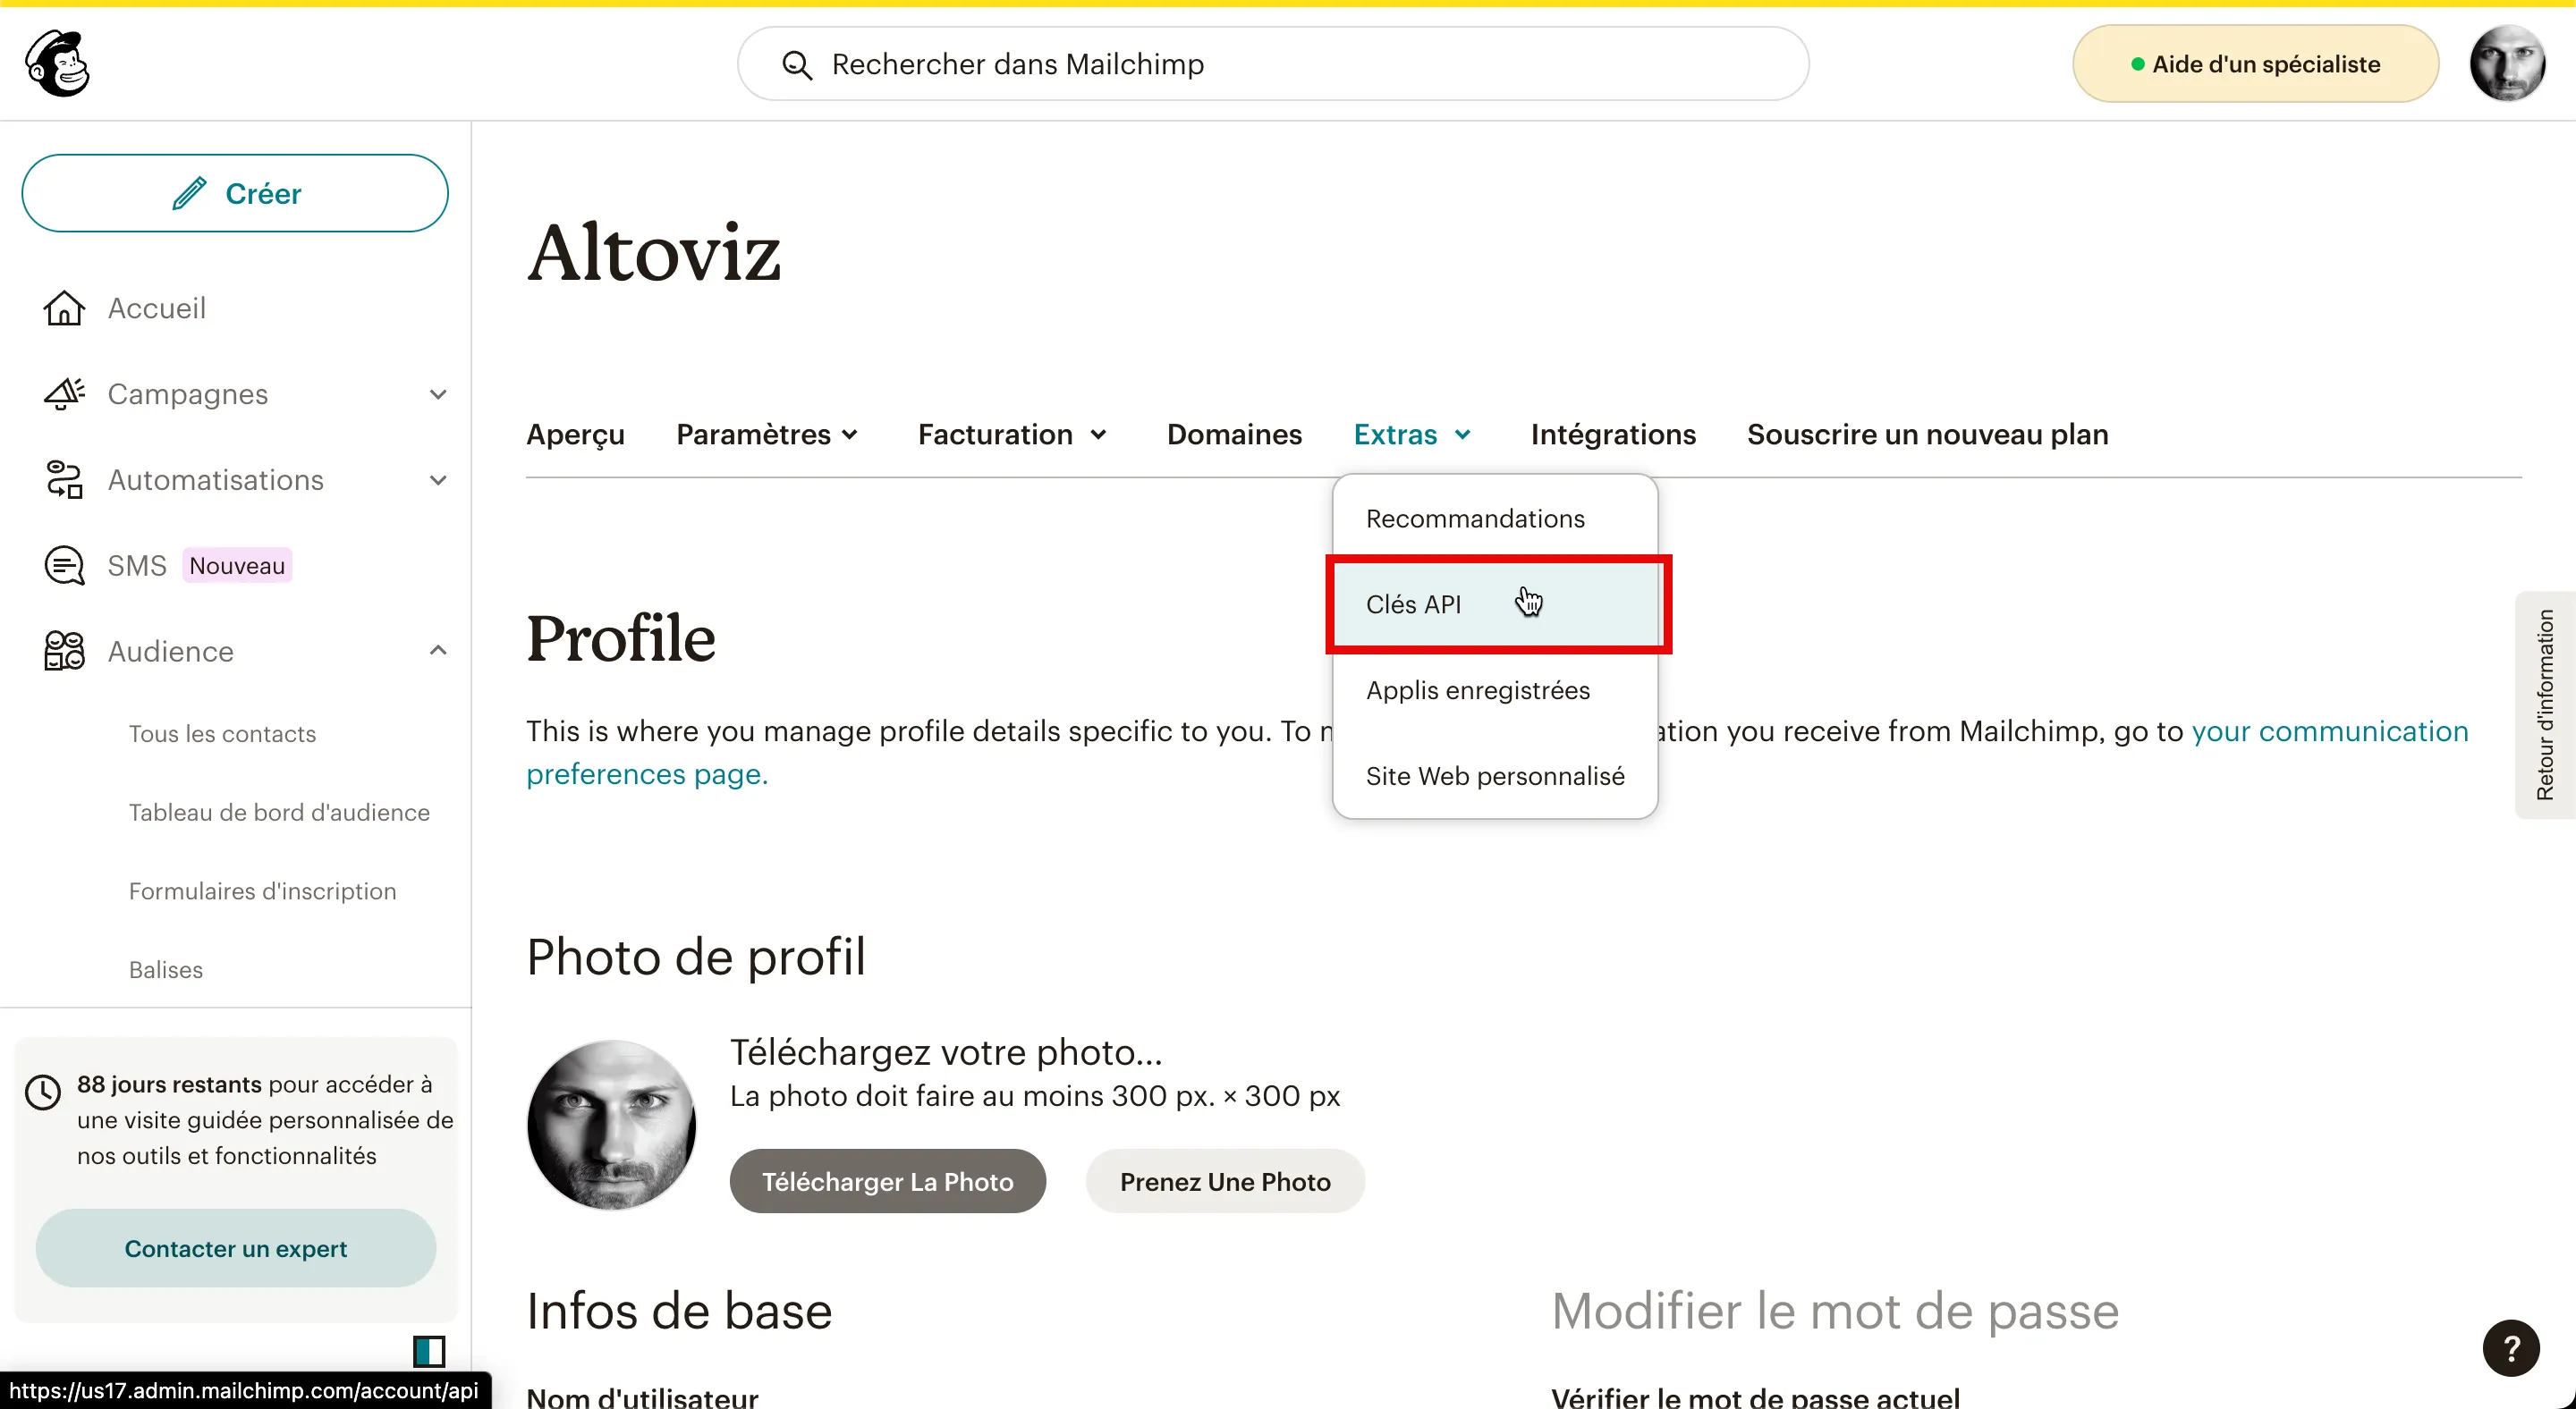Open the Facturation dropdown
This screenshot has width=2576, height=1409.
[x=1012, y=435]
